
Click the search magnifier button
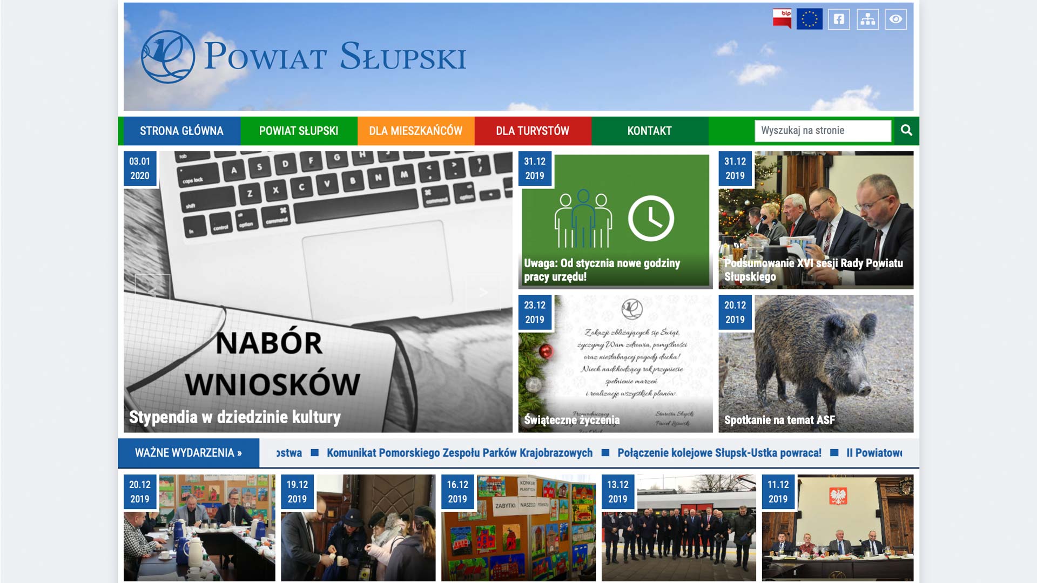click(x=906, y=130)
